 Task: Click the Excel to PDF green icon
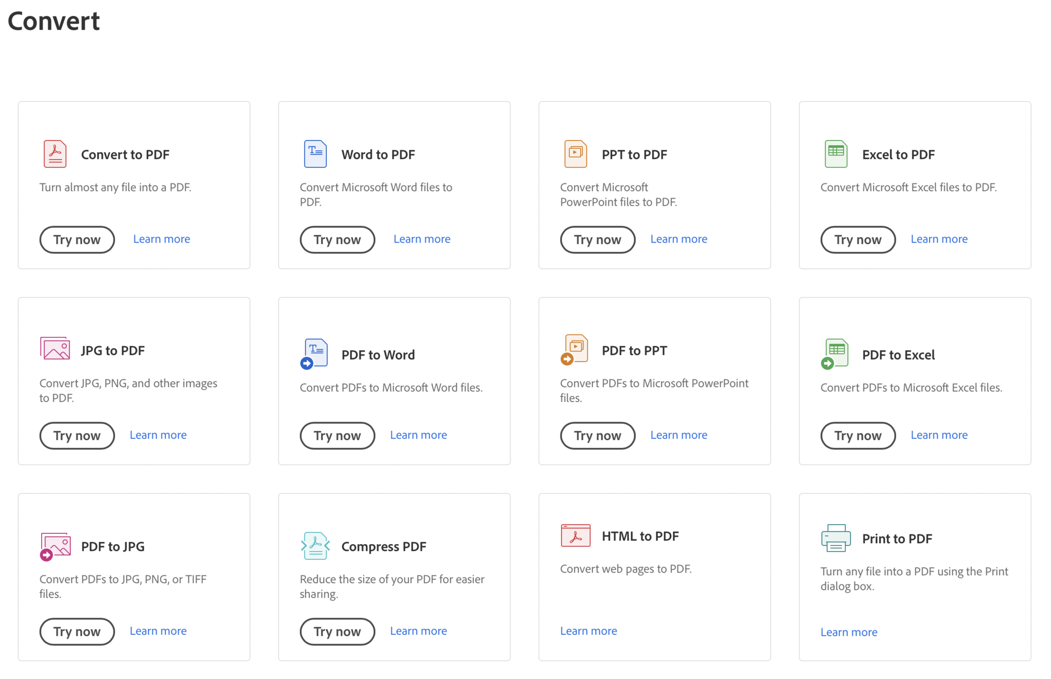tap(835, 154)
